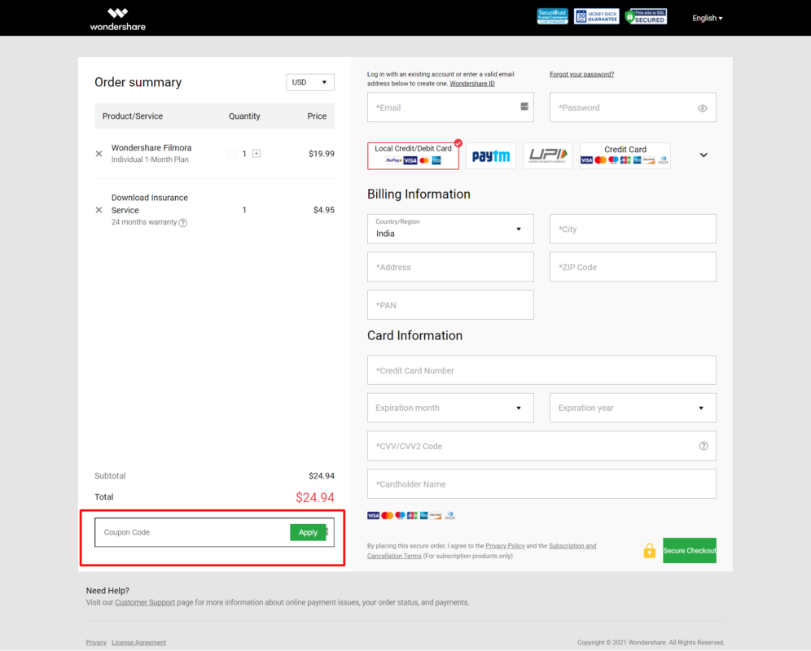Remove Wondershare Filmora from the order
This screenshot has width=811, height=651.
99,154
